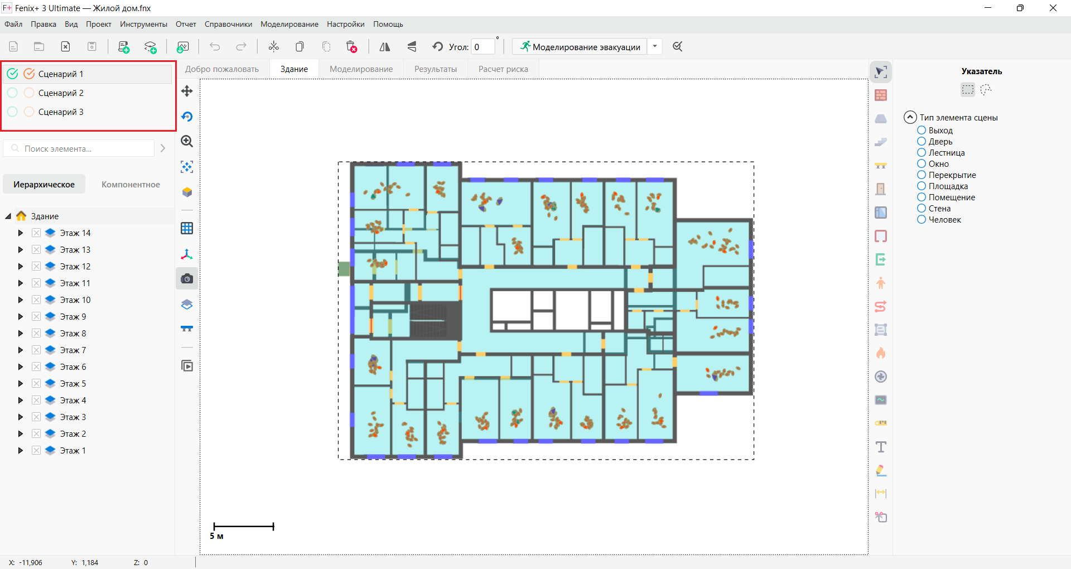
Task: Click the add scenario icon in toolbar
Action: click(x=124, y=47)
